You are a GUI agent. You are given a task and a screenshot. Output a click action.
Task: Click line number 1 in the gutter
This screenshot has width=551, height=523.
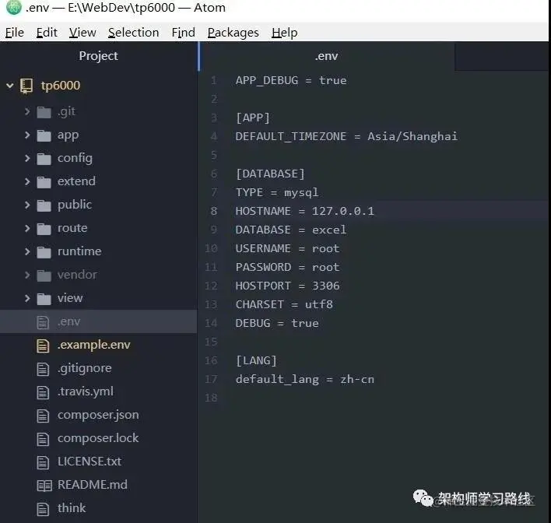[214, 80]
